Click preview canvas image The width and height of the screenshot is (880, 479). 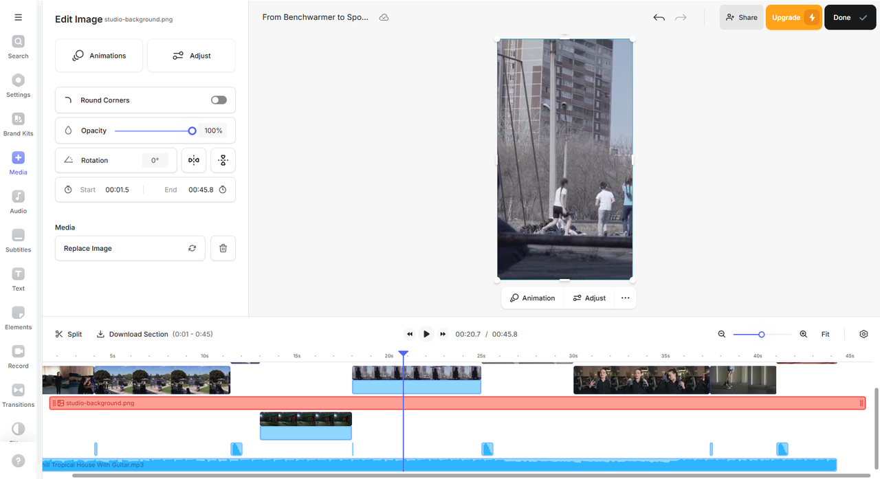[564, 159]
